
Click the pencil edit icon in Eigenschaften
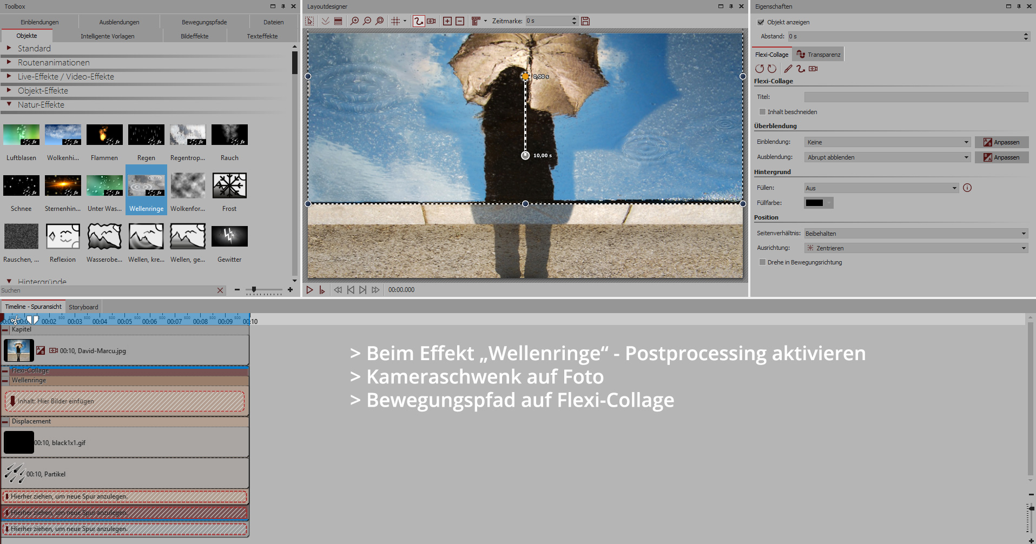coord(788,69)
